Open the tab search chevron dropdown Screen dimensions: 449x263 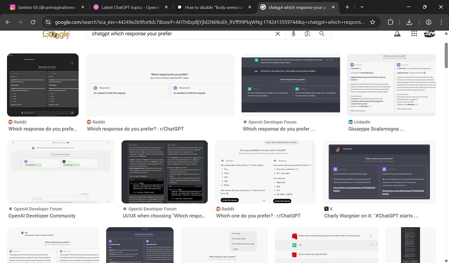pos(362,7)
